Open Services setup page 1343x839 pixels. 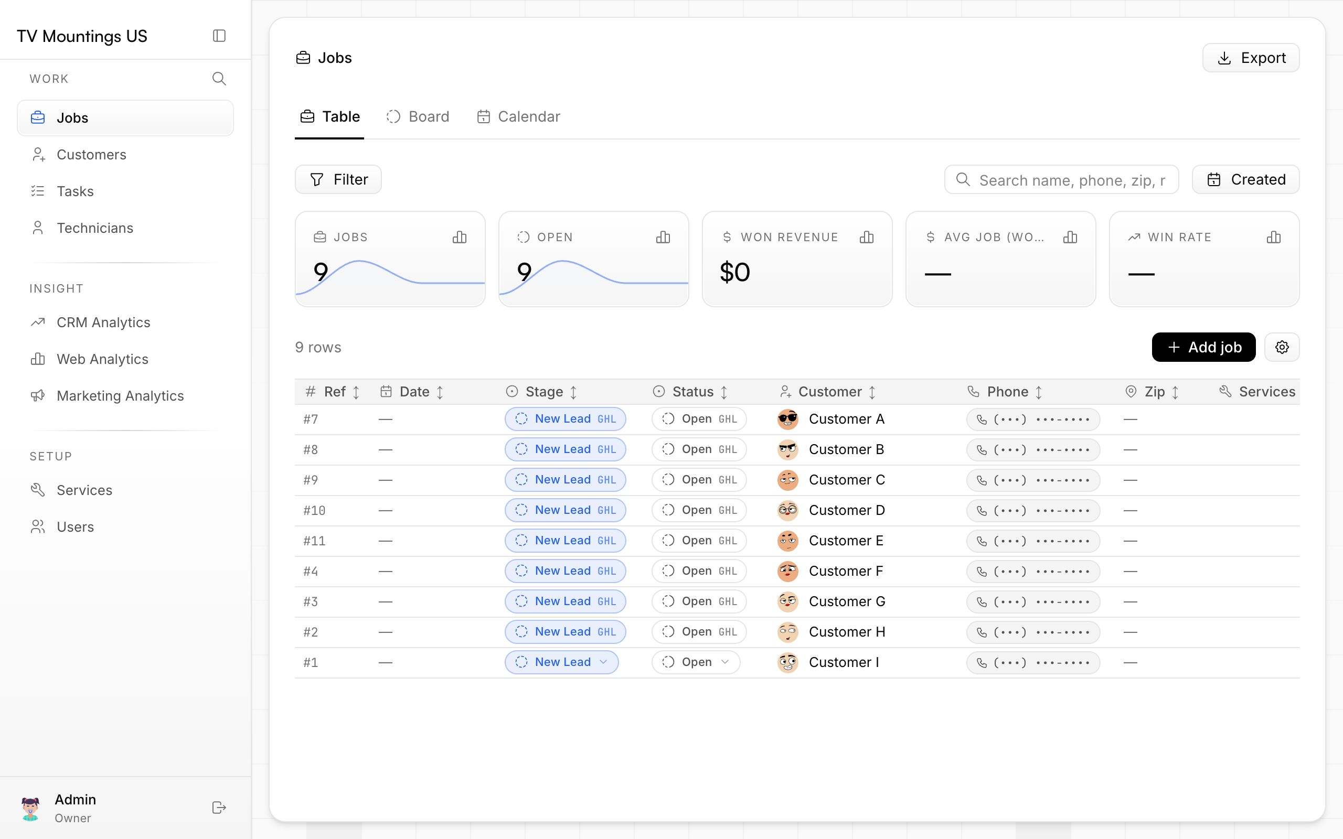click(x=125, y=490)
